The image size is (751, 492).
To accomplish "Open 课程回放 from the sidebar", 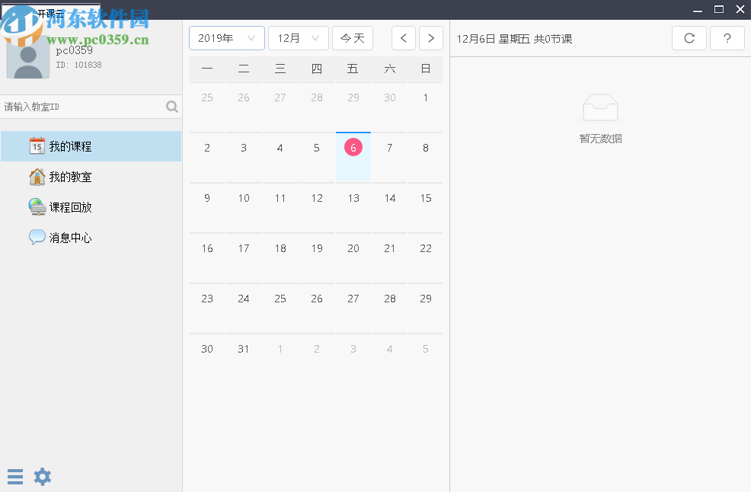I will [x=91, y=207].
